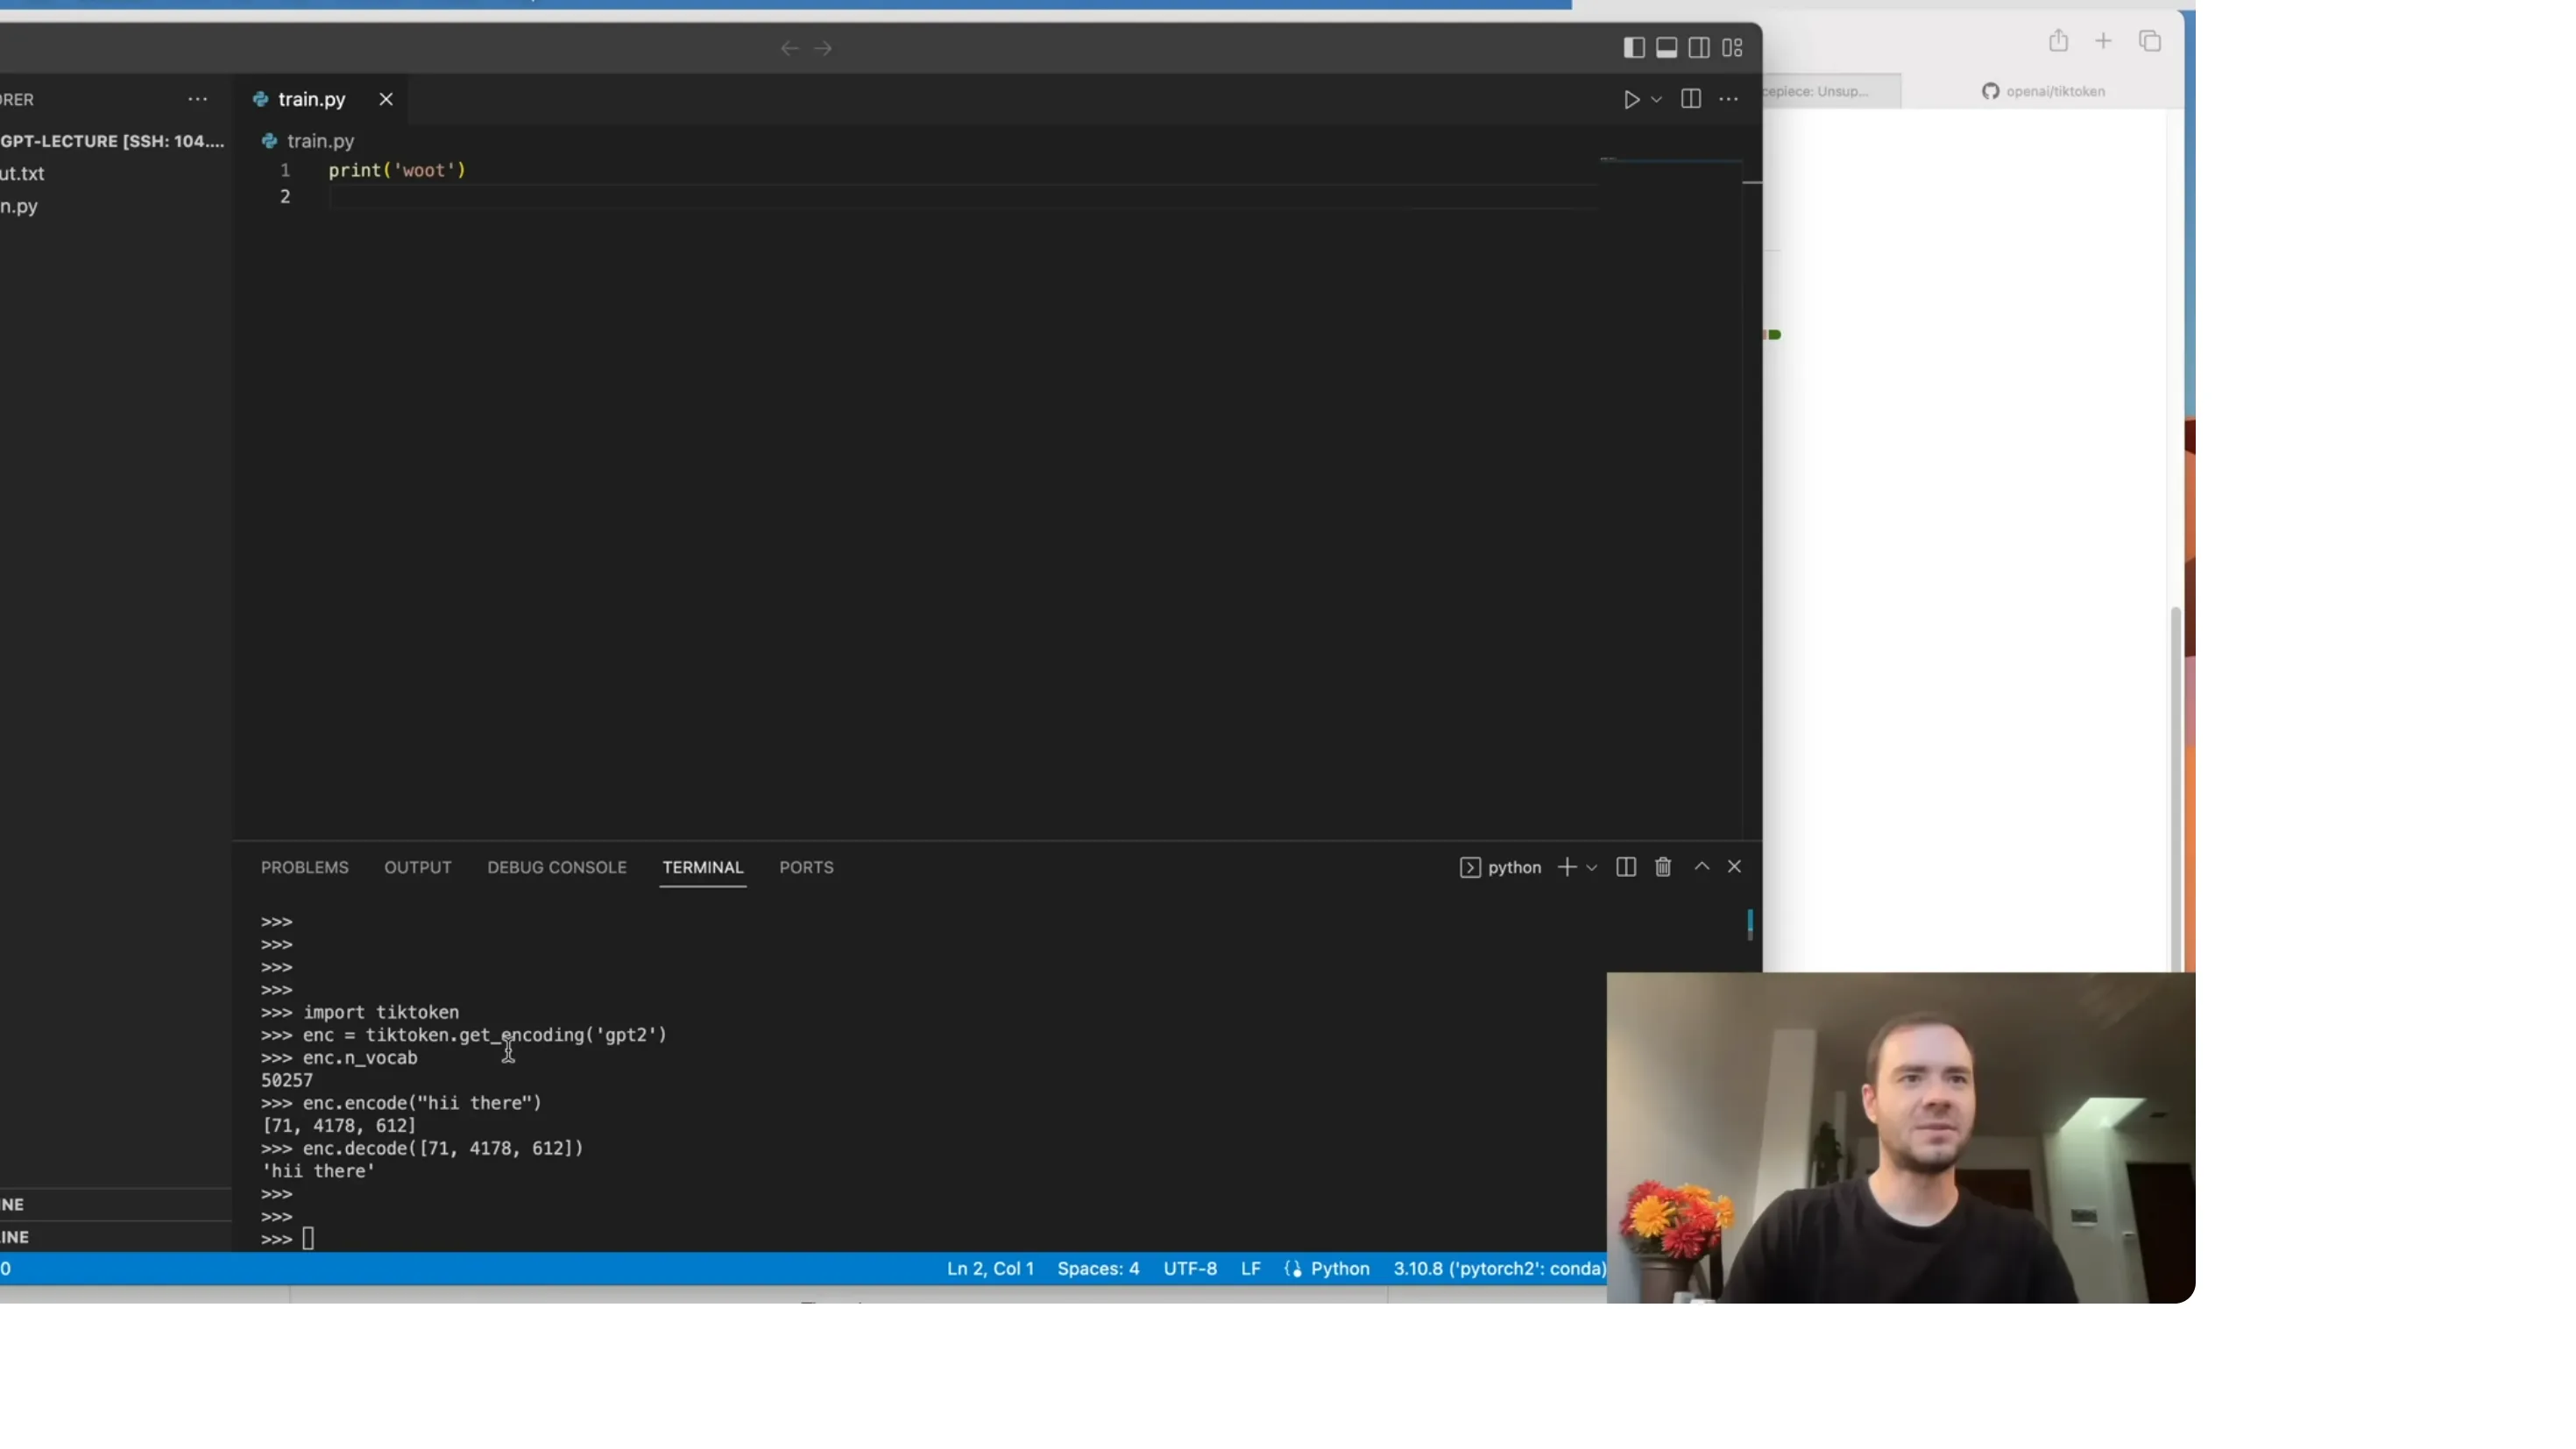Close the train.py editor tab
The width and height of the screenshot is (2576, 1449).
point(386,99)
